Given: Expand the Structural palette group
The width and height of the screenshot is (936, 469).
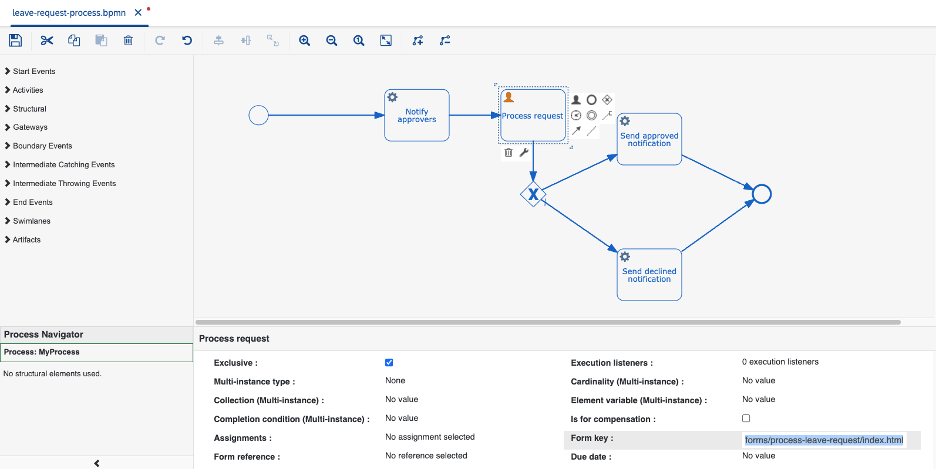Looking at the screenshot, I should pos(25,109).
